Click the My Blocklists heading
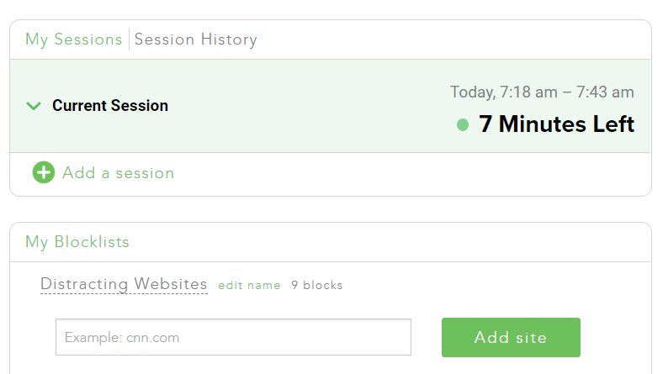Screen dimensions: 663x374 77,242
